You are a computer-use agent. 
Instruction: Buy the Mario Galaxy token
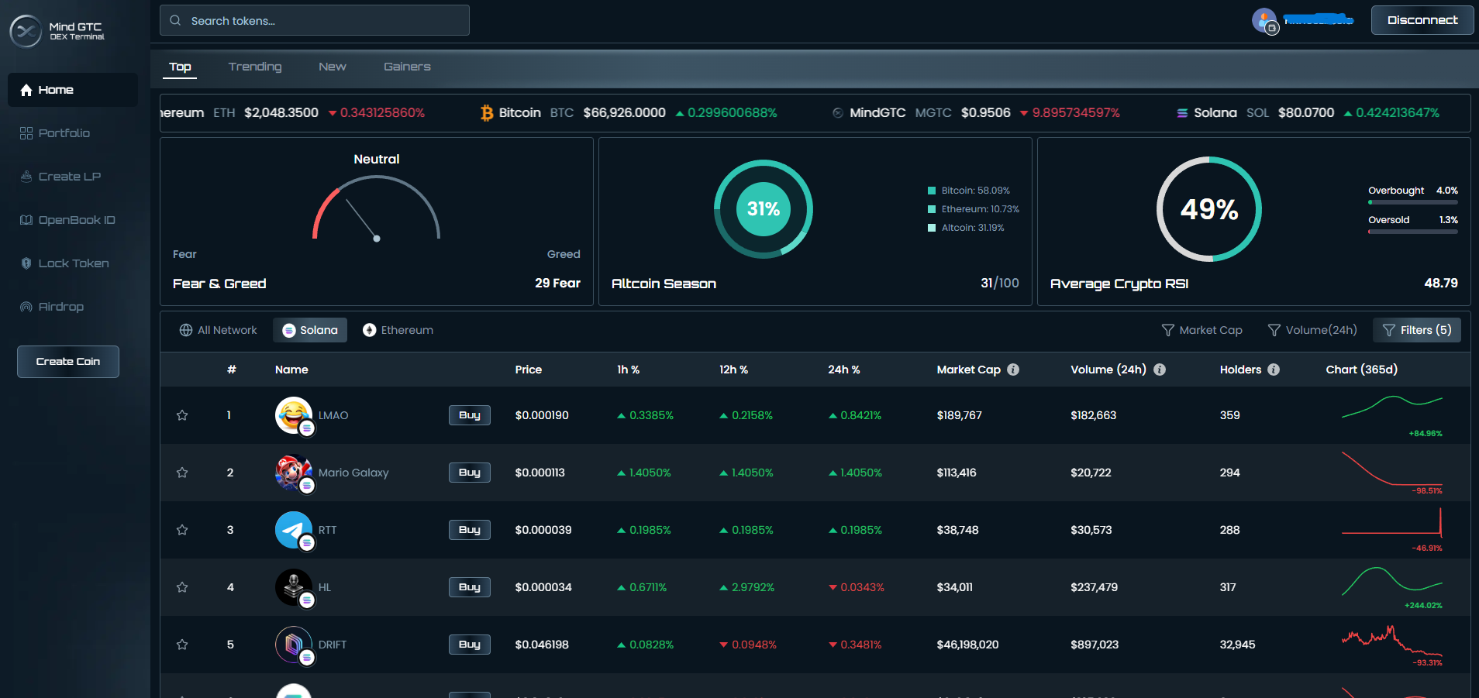(469, 472)
